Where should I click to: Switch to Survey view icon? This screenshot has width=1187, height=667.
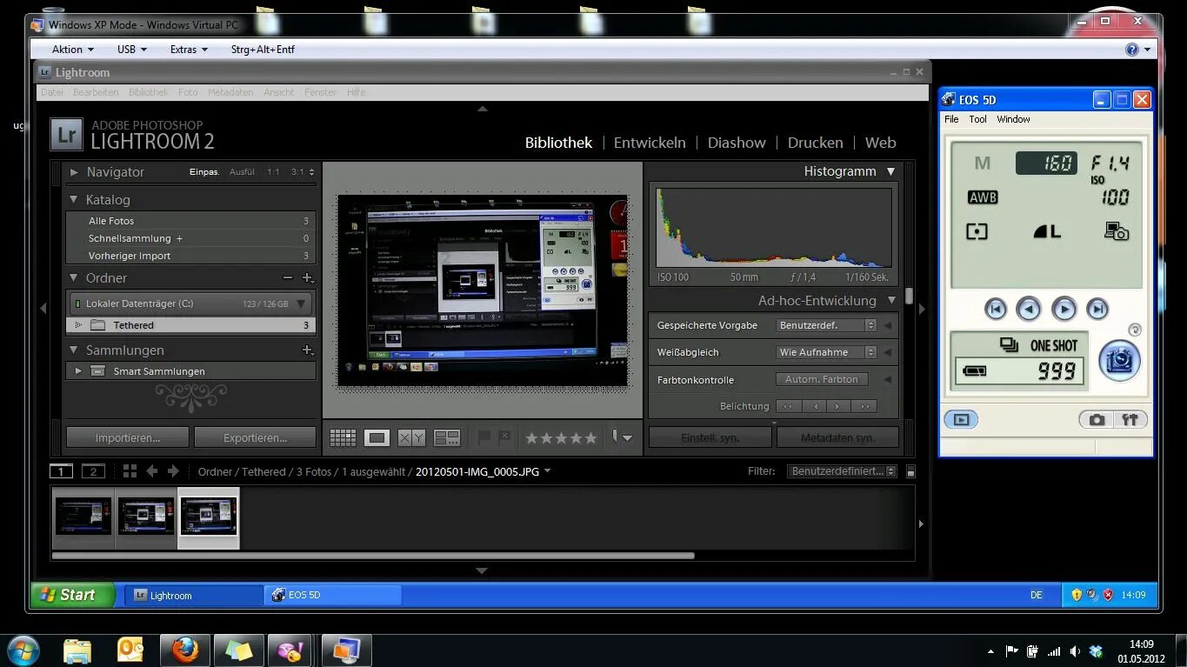pyautogui.click(x=446, y=438)
